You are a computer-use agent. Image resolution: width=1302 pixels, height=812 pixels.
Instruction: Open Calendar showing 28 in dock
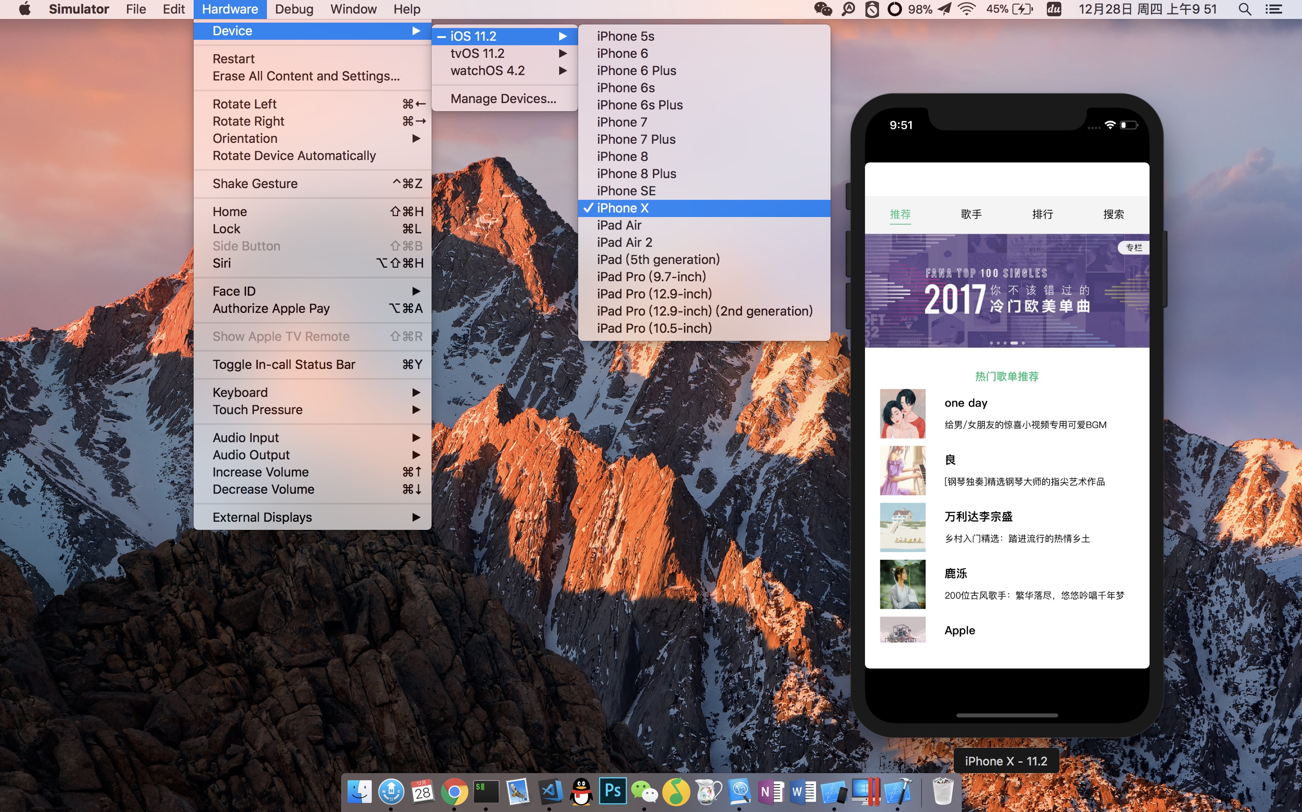click(x=423, y=792)
